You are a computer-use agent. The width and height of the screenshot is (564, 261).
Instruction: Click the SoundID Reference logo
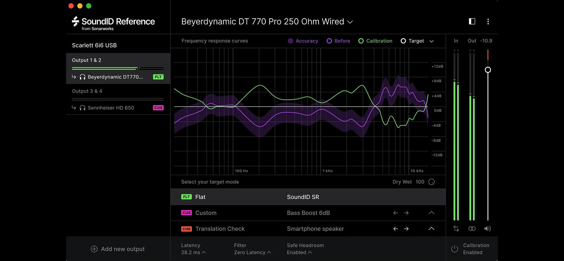coord(113,23)
